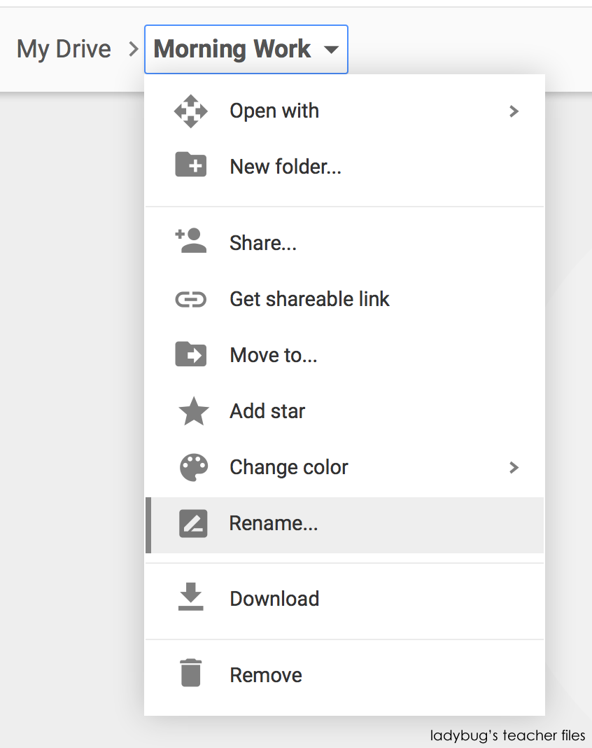
Task: Choose Change color to recolor the folder
Action: 288,467
